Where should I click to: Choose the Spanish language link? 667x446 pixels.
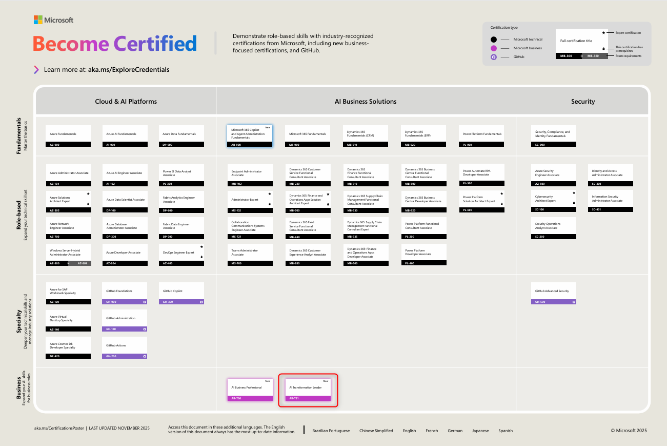click(506, 431)
